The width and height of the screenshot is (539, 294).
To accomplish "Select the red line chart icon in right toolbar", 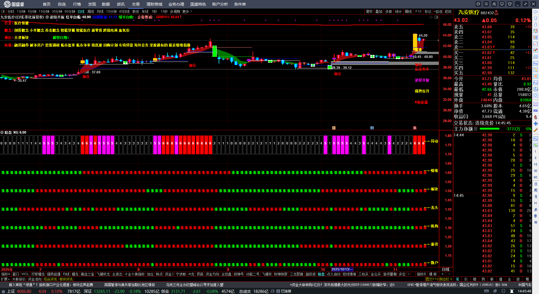I will 536,44.
